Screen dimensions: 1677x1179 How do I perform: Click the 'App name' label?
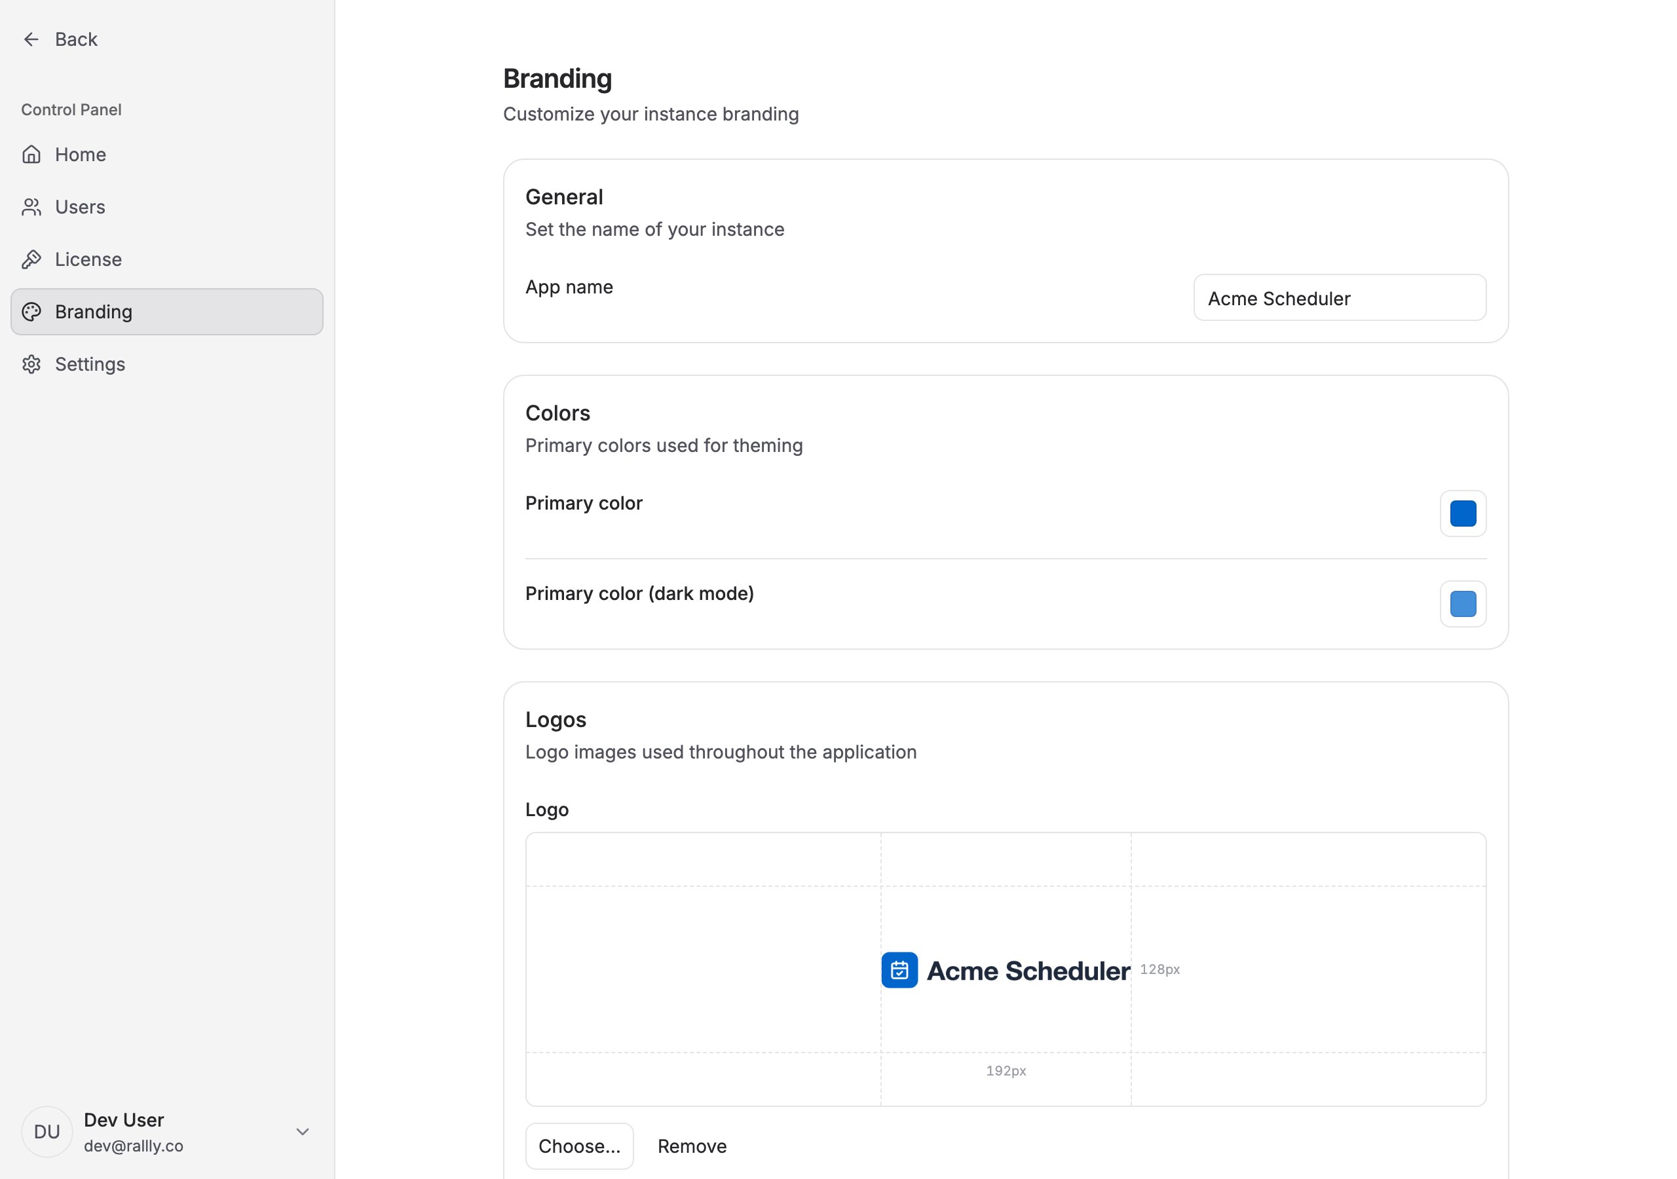pyautogui.click(x=569, y=287)
